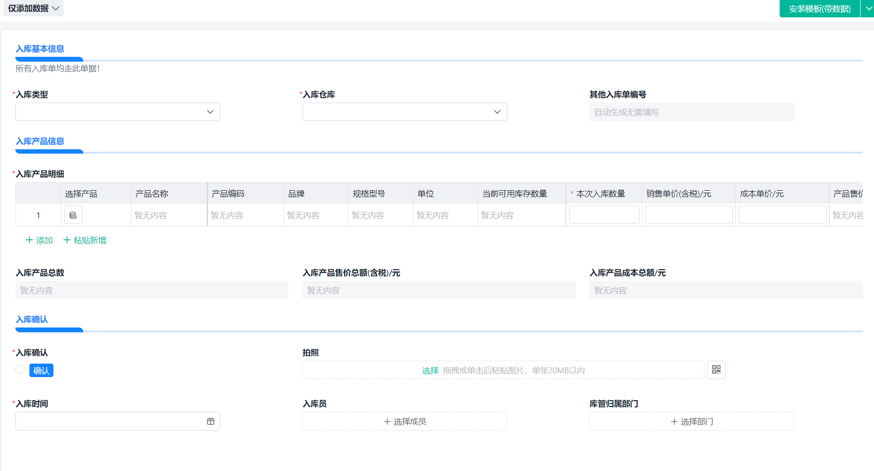Switch to 入库产品信息 section tab
The height and width of the screenshot is (471, 874).
tap(40, 141)
